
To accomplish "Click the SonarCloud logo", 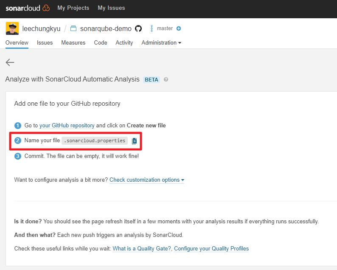I will point(28,8).
